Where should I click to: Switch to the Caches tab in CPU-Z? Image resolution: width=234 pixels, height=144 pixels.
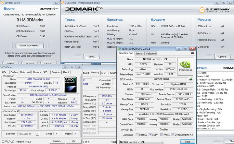(14, 72)
